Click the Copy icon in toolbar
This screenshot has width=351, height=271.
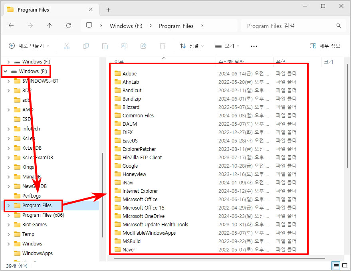[86, 46]
